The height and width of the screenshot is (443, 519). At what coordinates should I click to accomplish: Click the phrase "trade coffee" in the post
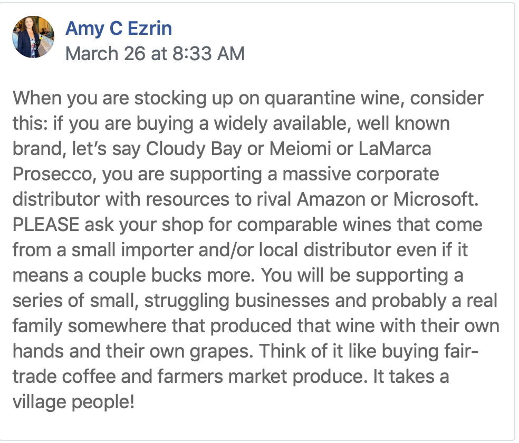(x=64, y=377)
